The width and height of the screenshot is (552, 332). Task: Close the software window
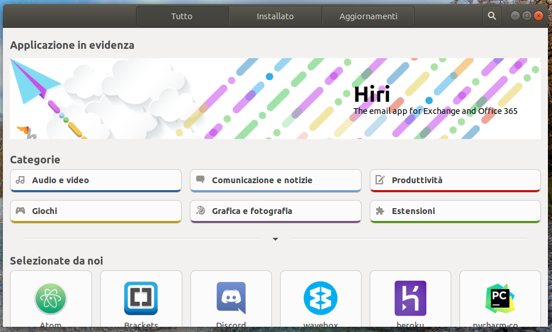click(538, 16)
